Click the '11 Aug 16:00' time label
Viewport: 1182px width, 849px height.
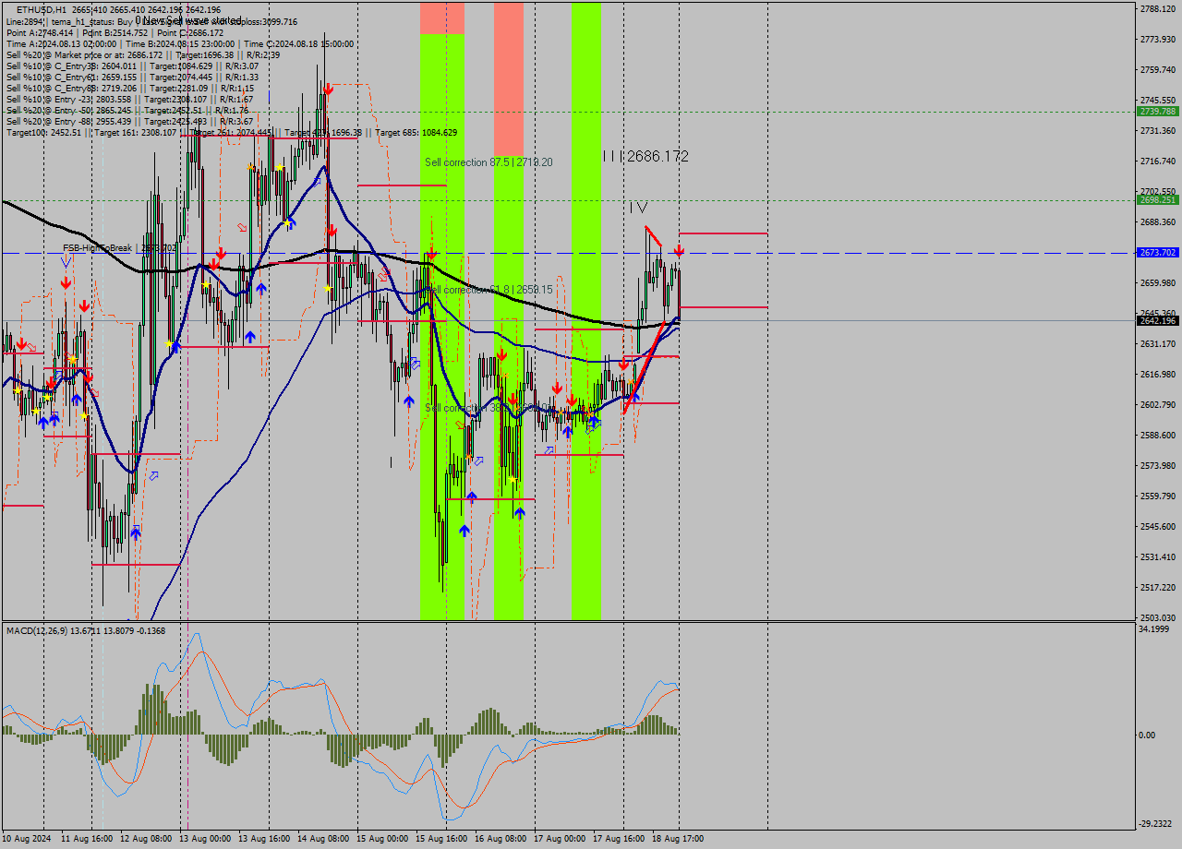coord(87,839)
